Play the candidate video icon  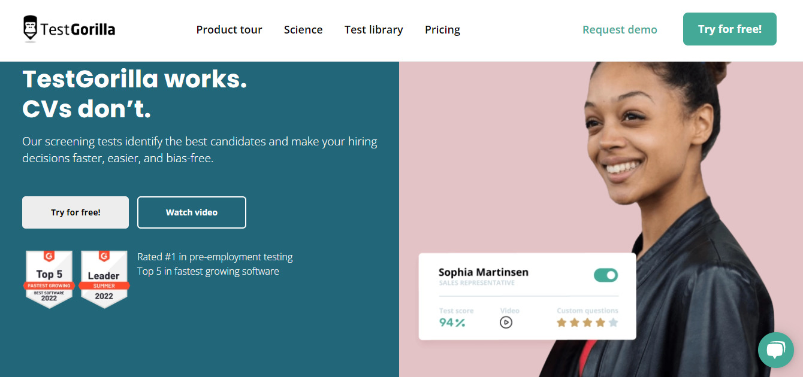pyautogui.click(x=506, y=323)
